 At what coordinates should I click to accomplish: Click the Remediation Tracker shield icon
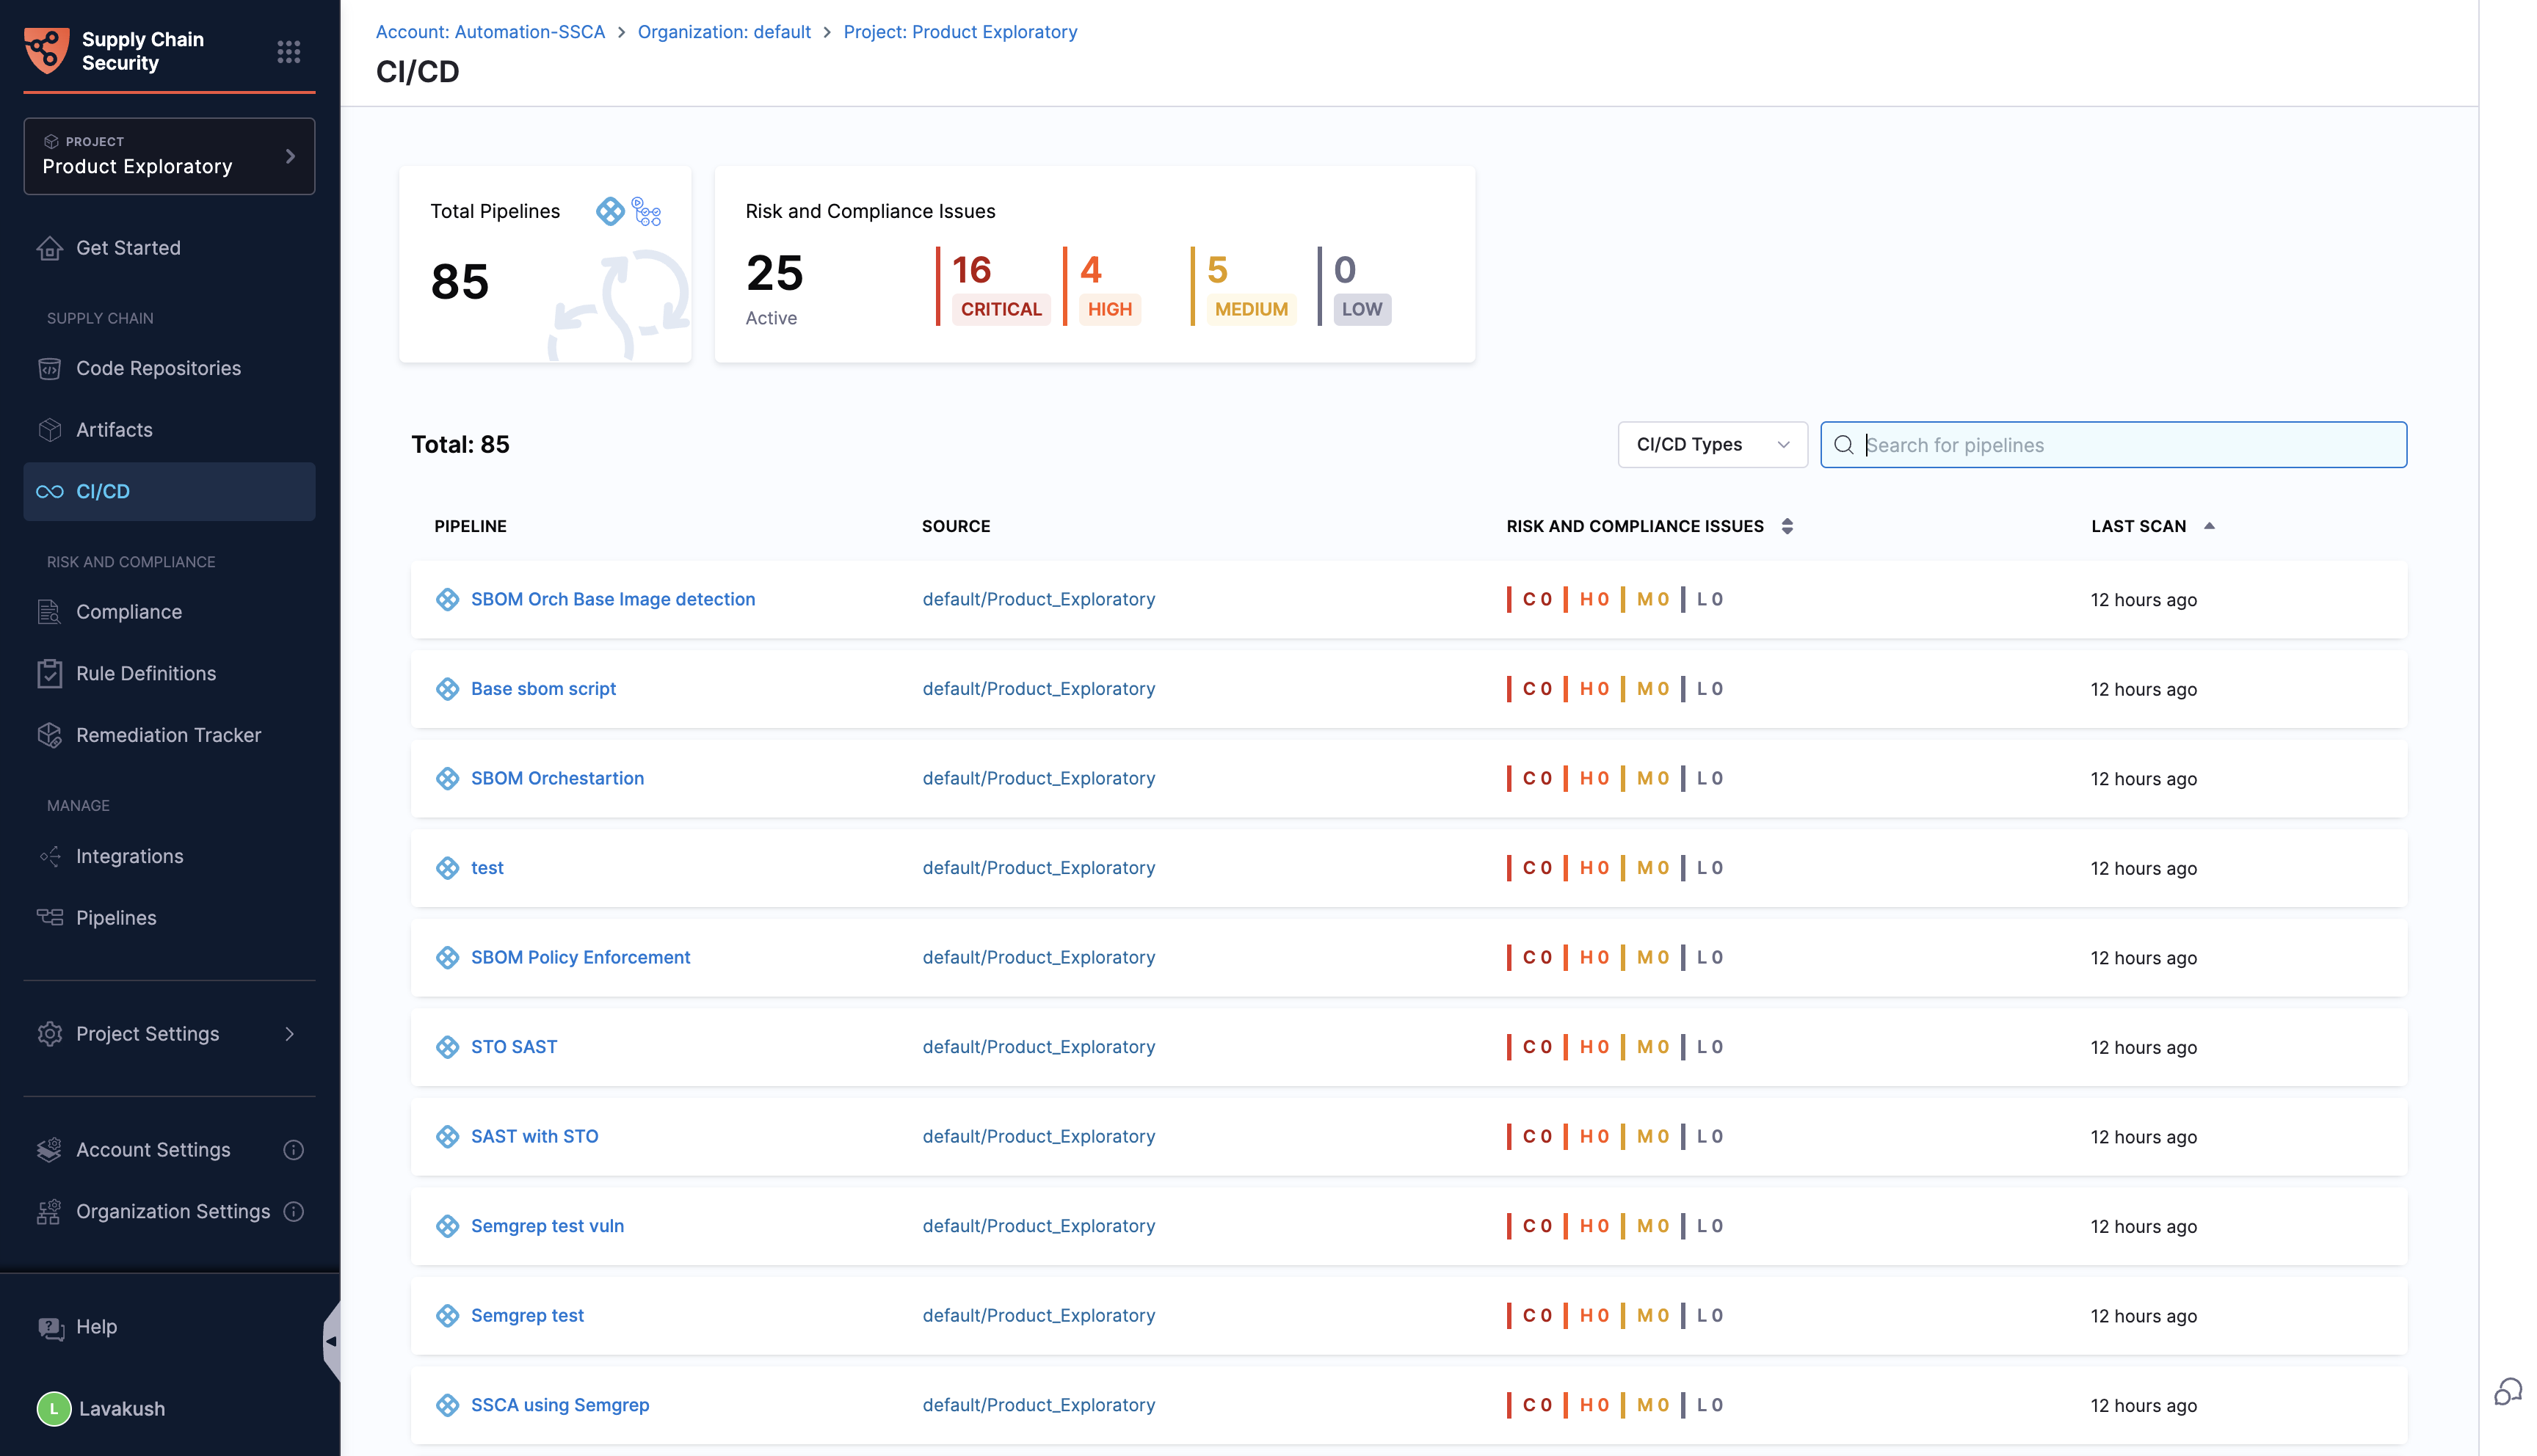(x=50, y=735)
